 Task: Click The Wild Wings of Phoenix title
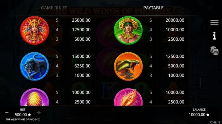pos(23,119)
